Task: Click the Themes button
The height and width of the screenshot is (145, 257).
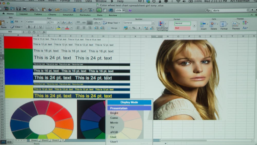Action: click(x=236, y=25)
